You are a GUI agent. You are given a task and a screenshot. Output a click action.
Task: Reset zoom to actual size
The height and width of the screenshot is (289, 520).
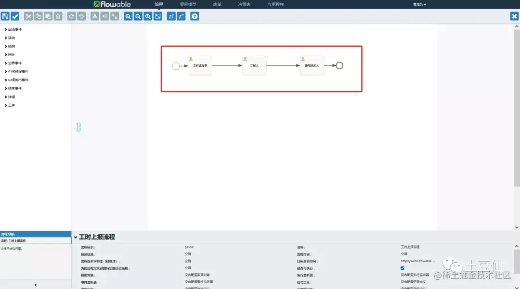[148, 16]
